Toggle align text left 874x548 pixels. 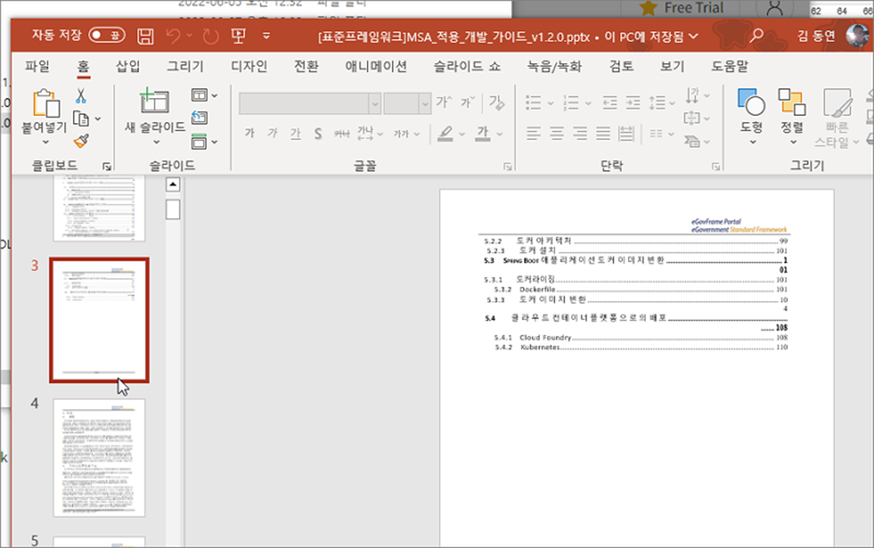[x=533, y=133]
